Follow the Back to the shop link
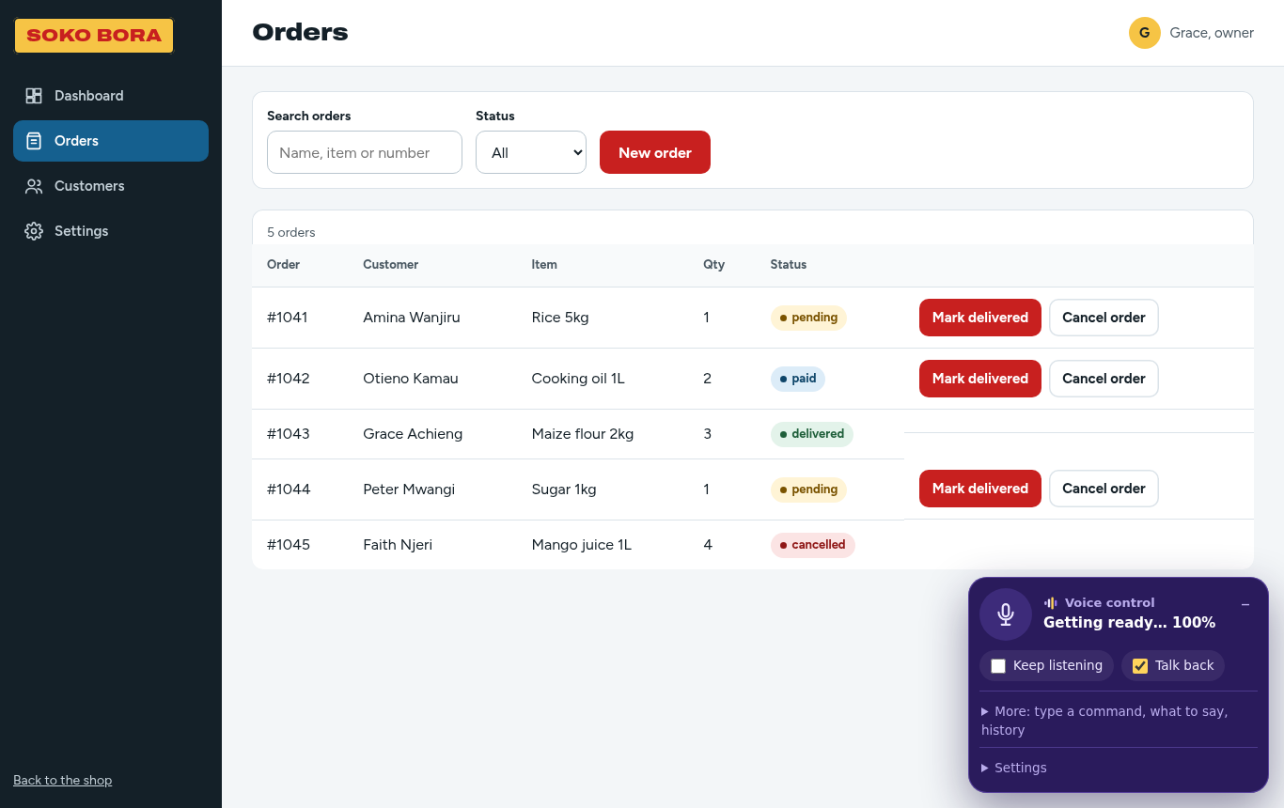Viewport: 1284px width, 808px height. 62,780
